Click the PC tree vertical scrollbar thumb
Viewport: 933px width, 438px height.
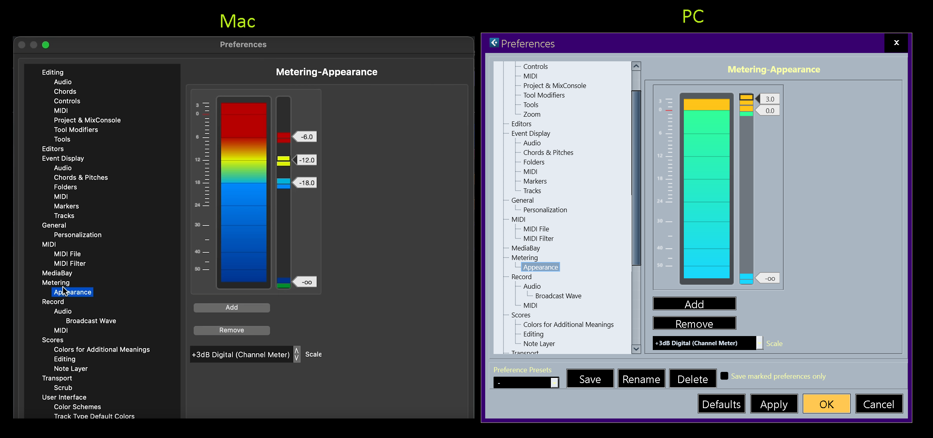coord(636,177)
